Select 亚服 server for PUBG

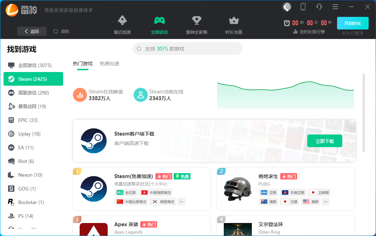click(x=268, y=192)
